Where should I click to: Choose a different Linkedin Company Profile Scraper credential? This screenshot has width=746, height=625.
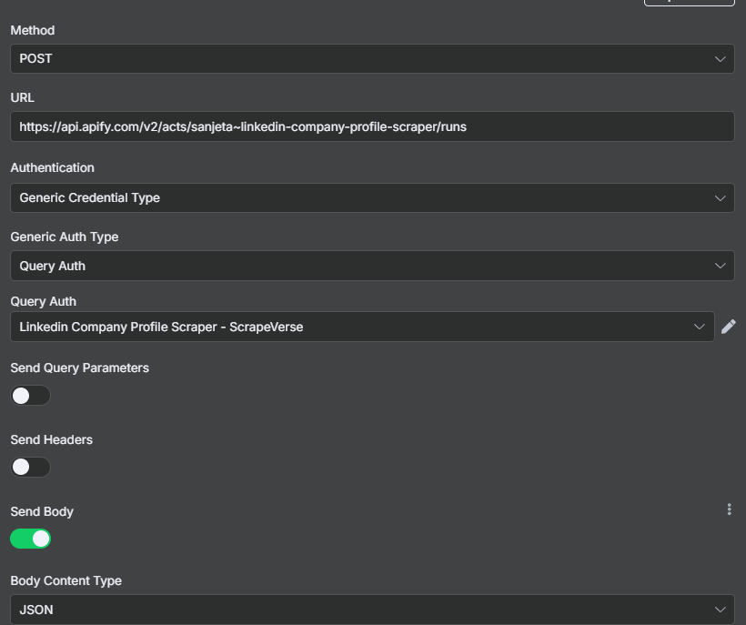click(362, 327)
